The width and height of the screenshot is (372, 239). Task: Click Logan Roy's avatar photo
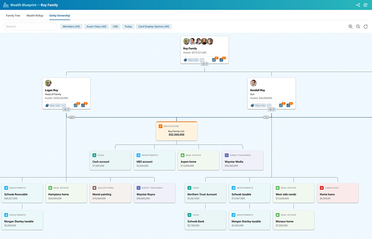[48, 83]
